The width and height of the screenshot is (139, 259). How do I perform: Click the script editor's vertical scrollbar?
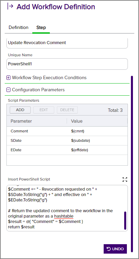(125, 221)
